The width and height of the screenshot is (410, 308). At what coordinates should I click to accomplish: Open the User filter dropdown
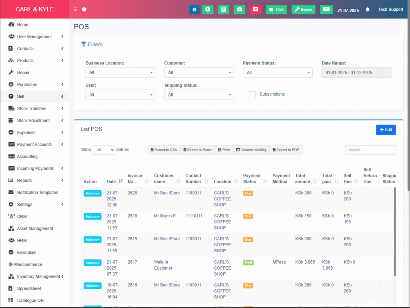[120, 95]
